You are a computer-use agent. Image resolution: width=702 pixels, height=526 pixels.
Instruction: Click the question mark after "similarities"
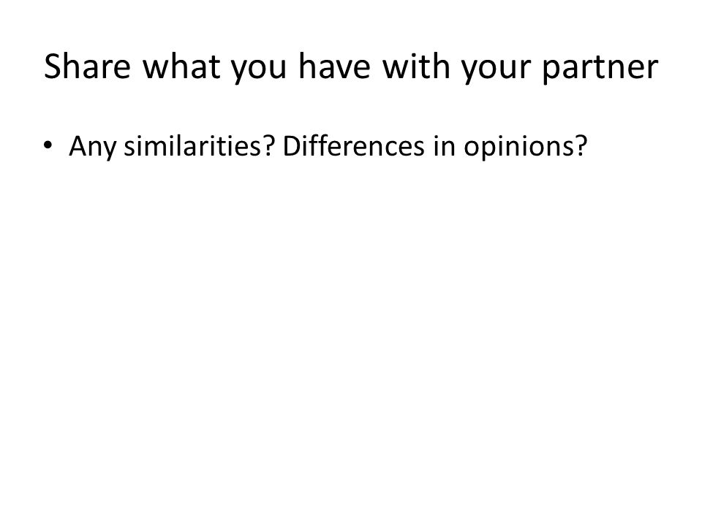(x=268, y=145)
